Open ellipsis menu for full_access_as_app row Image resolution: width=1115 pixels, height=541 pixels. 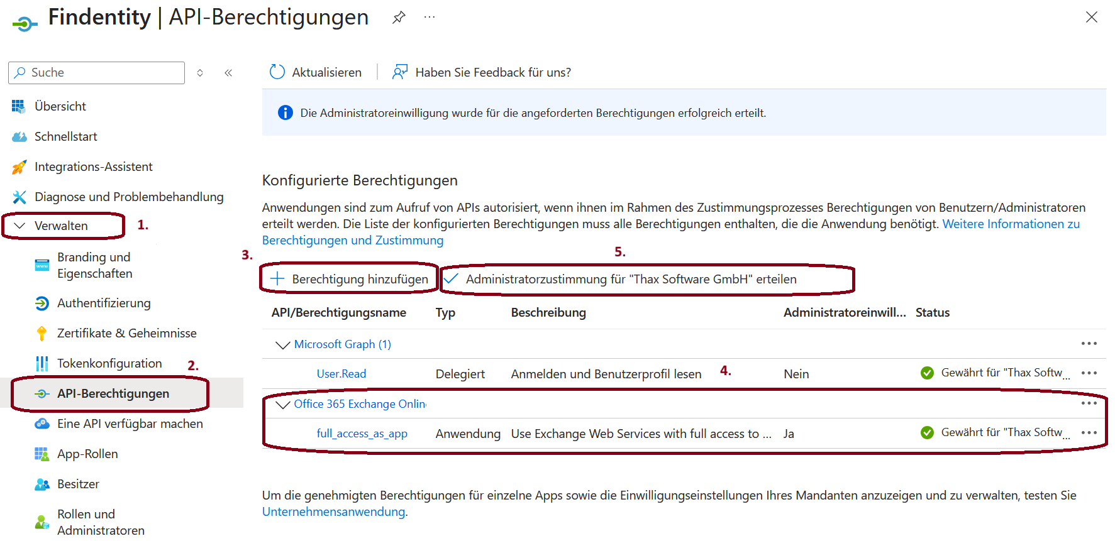tap(1089, 433)
